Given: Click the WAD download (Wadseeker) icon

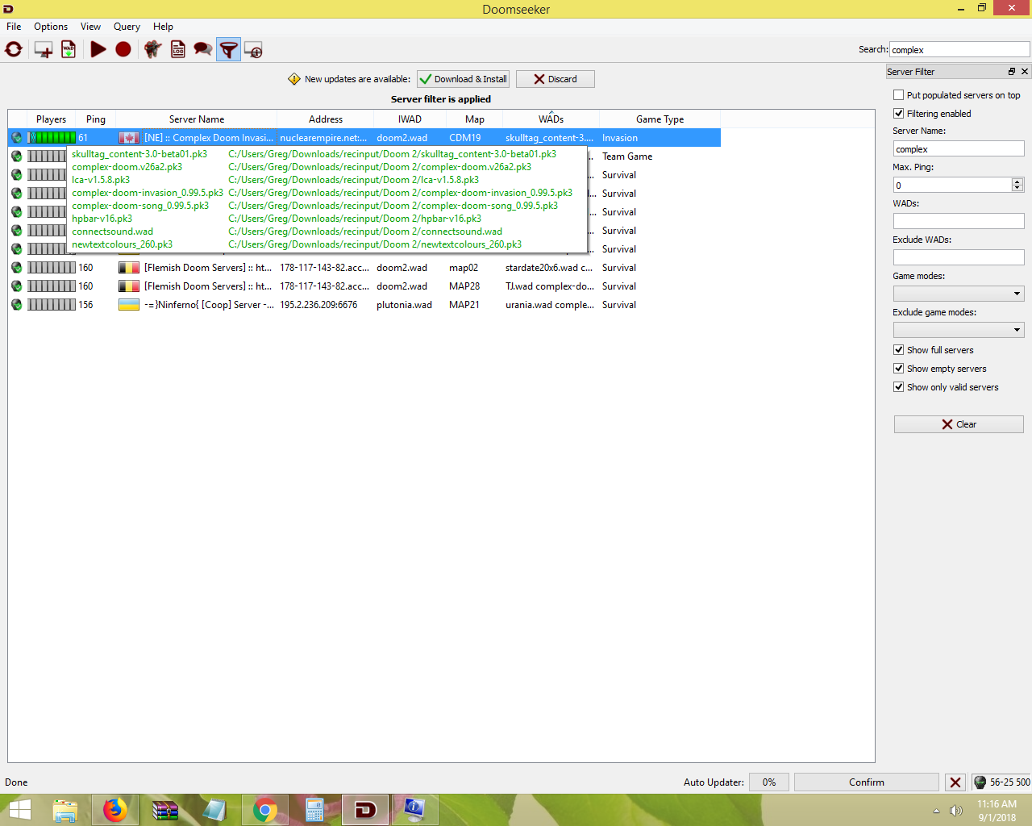Looking at the screenshot, I should 69,50.
